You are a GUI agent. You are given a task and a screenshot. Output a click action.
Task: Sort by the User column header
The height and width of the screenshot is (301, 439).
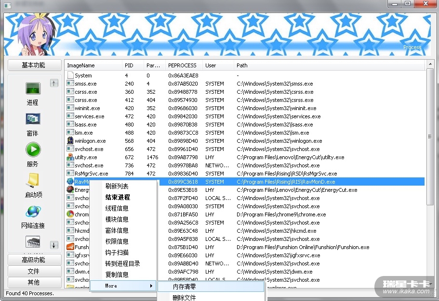coord(218,65)
